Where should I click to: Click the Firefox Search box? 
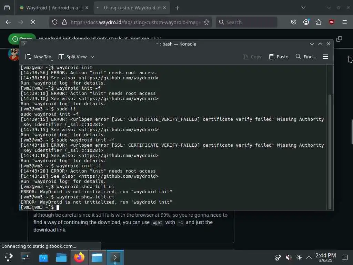[x=247, y=22]
